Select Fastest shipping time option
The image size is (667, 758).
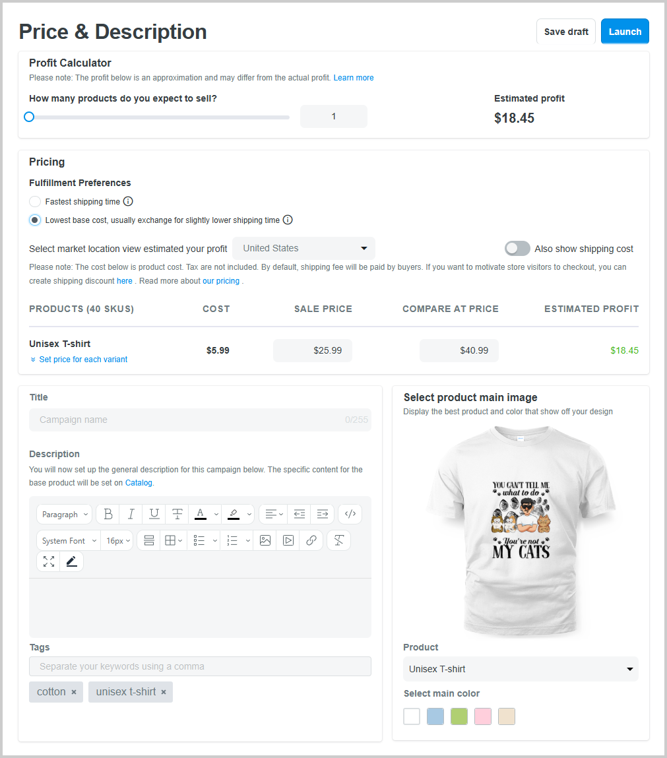tap(35, 202)
